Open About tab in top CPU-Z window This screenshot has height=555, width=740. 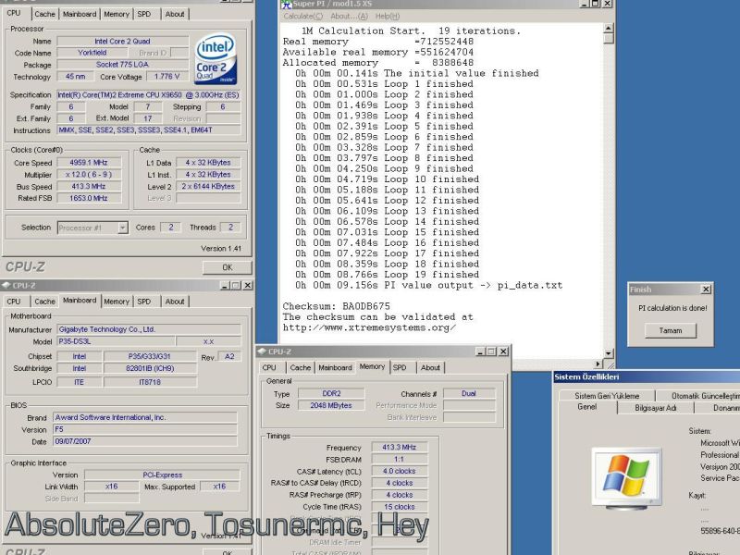tap(175, 14)
